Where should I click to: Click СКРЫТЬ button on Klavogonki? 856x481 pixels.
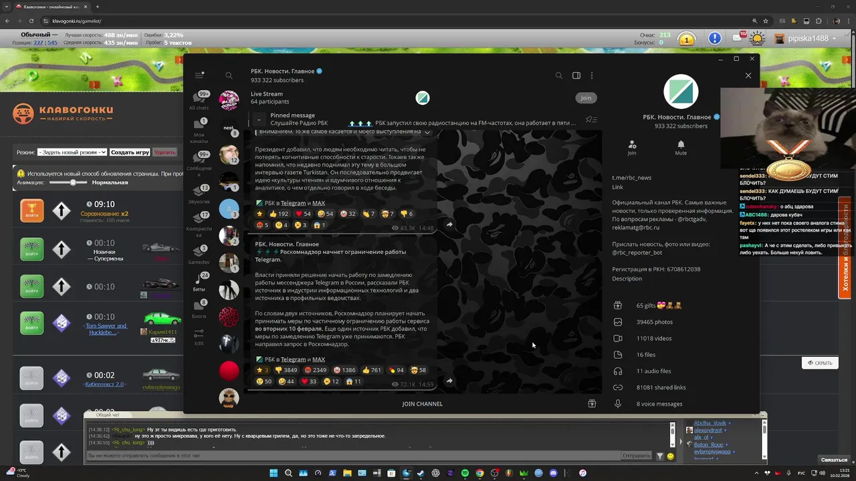(x=820, y=363)
